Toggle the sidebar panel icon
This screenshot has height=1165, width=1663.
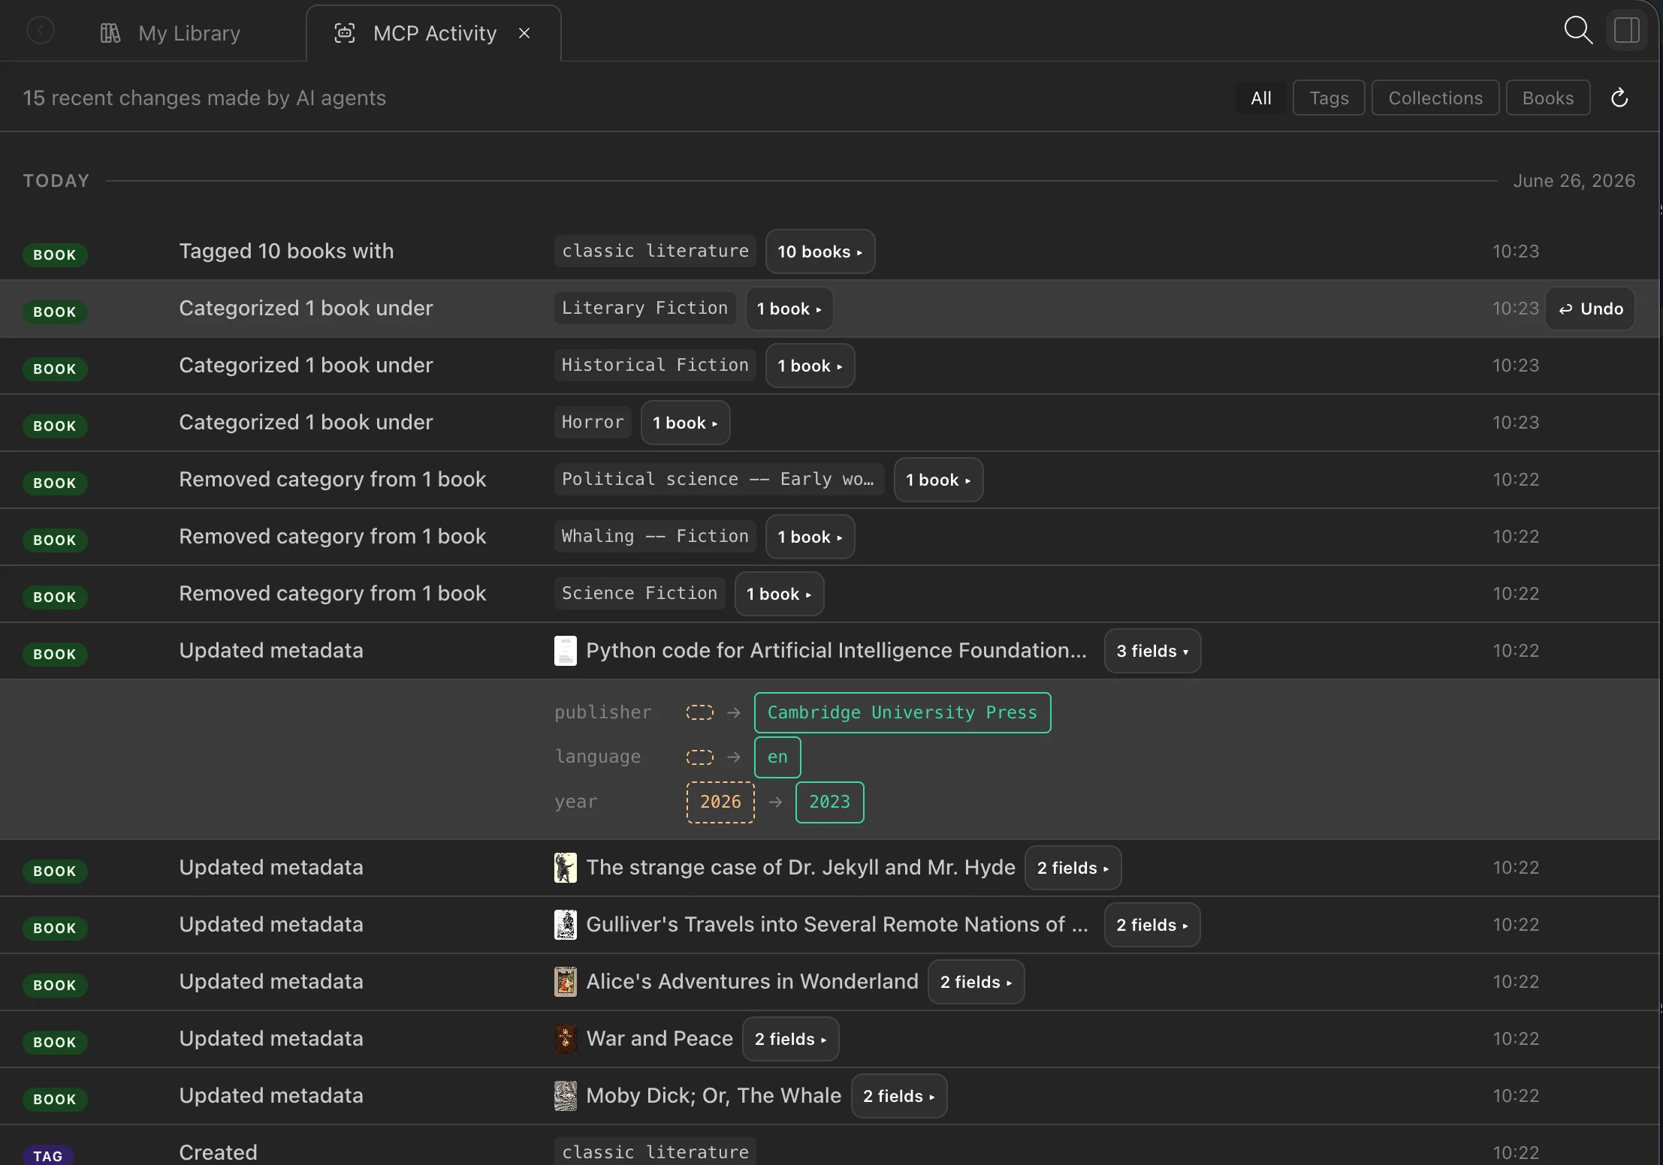[1627, 31]
